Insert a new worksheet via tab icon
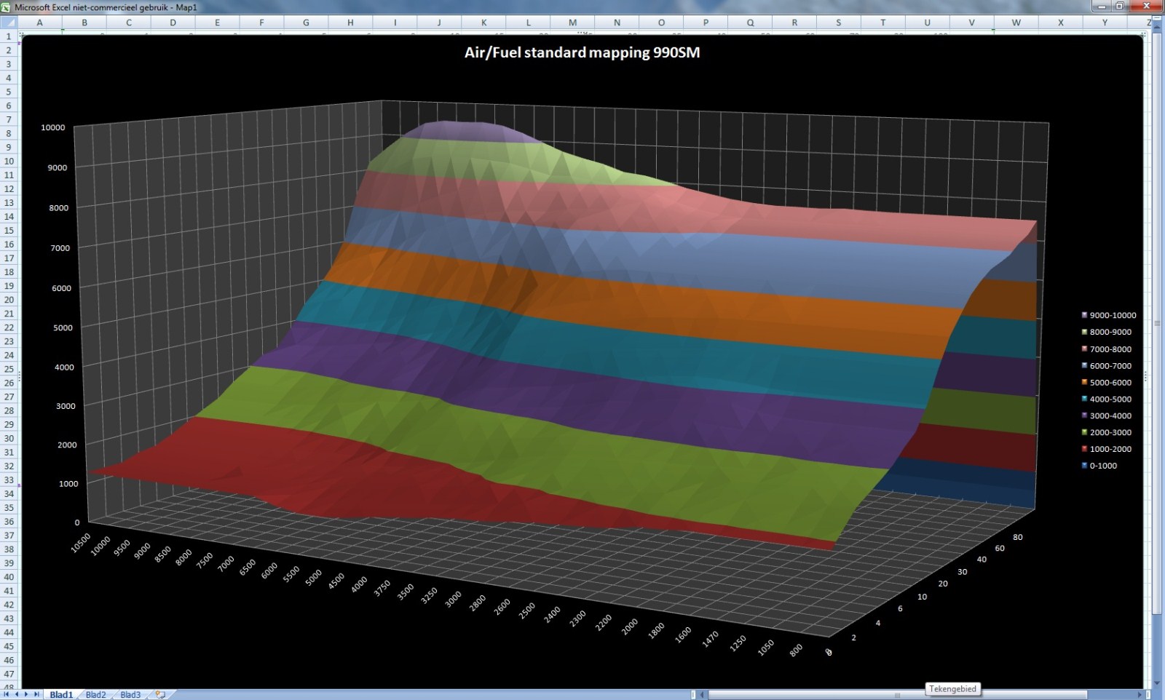 [161, 694]
